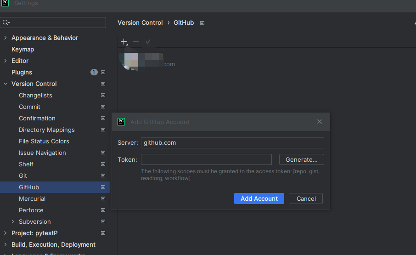This screenshot has width=416, height=255.
Task: Click Generate... to create a token
Action: [x=301, y=159]
